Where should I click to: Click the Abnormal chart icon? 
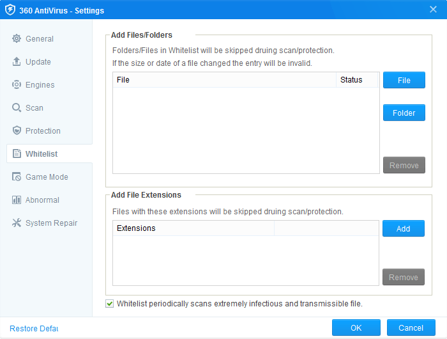tap(17, 200)
